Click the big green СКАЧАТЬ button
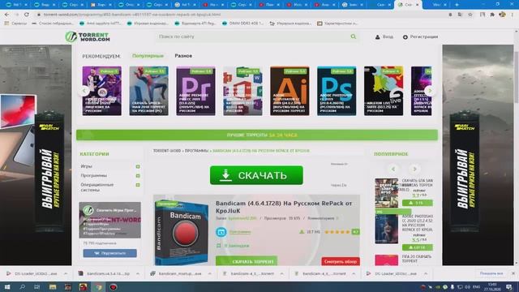Image resolution: width=519 pixels, height=292 pixels. pos(256,175)
